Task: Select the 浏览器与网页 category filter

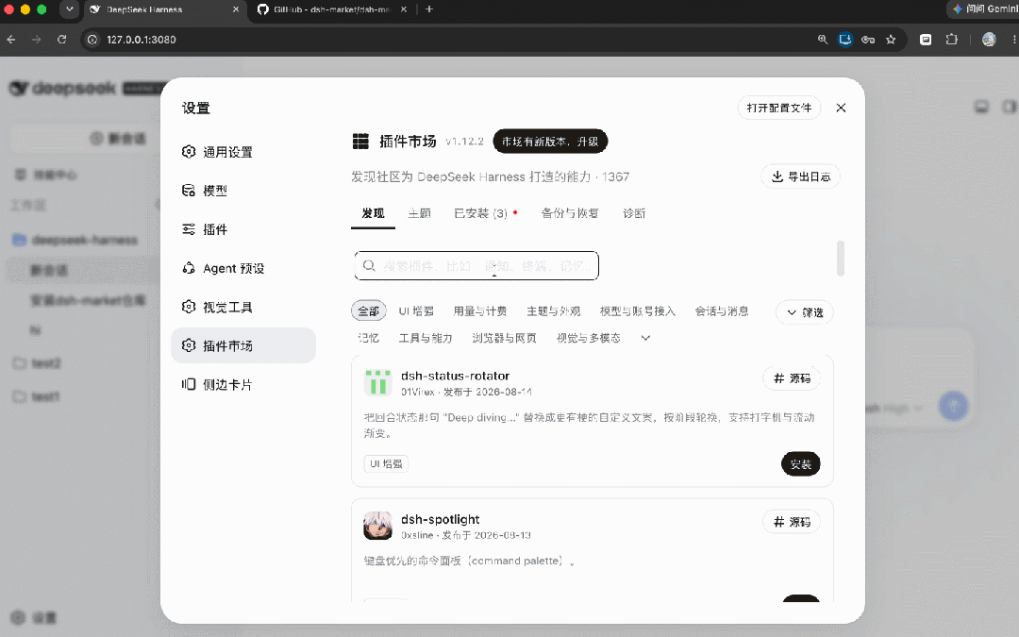Action: pos(504,338)
